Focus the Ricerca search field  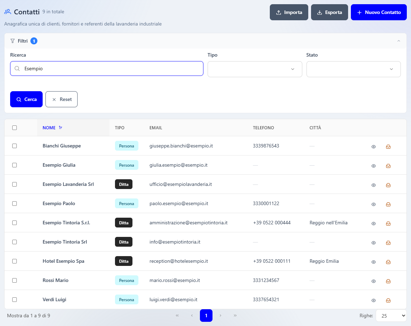(x=107, y=68)
